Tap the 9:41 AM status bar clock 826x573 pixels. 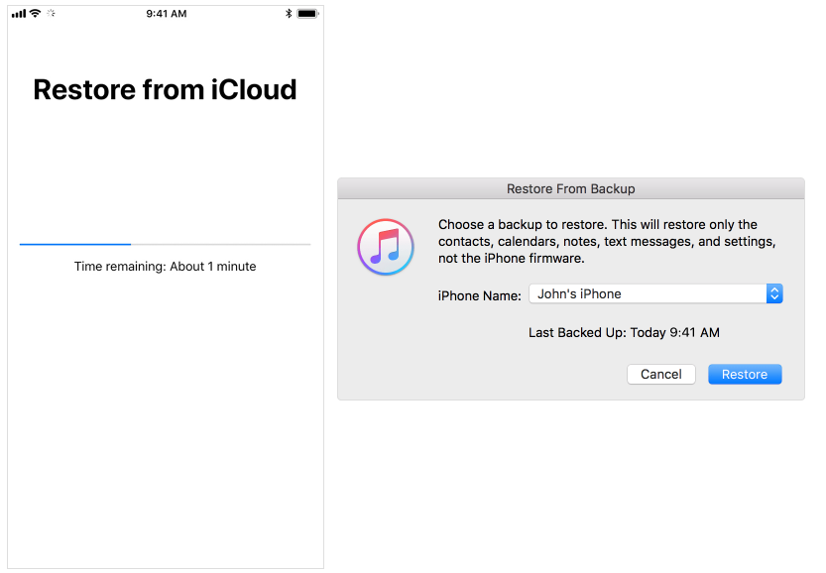[x=167, y=14]
